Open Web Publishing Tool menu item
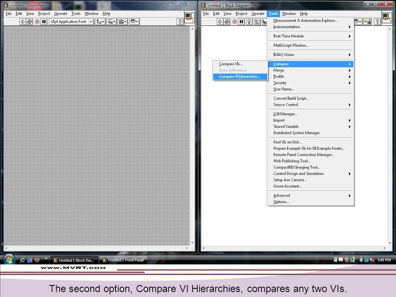396x297 pixels. pos(310,161)
